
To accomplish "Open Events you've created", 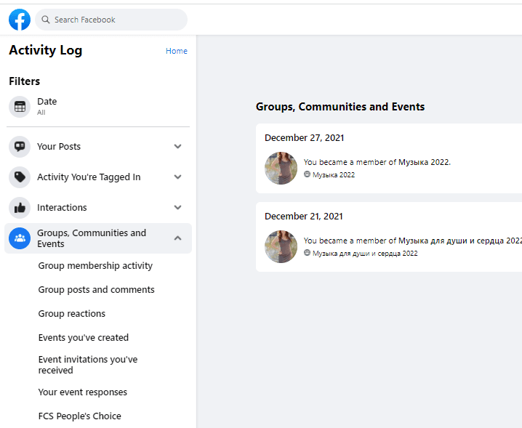I will 83,338.
